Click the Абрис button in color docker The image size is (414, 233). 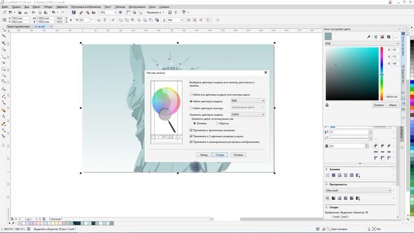(393, 105)
